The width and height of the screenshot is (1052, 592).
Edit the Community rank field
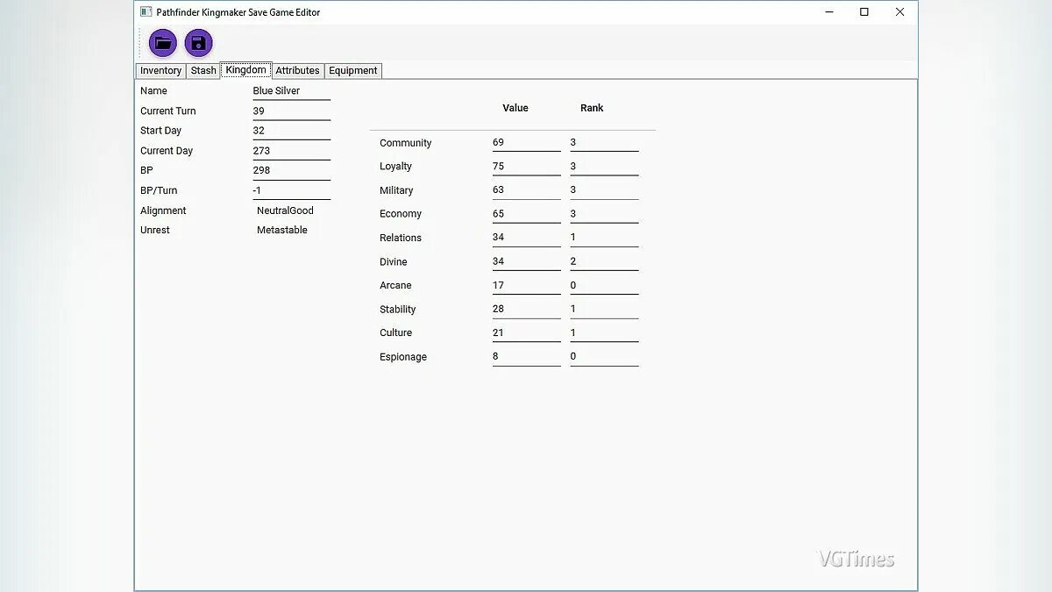(x=605, y=143)
